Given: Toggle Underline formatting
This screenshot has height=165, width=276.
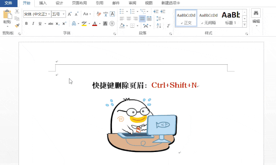Looking at the screenshot, I should [40, 23].
